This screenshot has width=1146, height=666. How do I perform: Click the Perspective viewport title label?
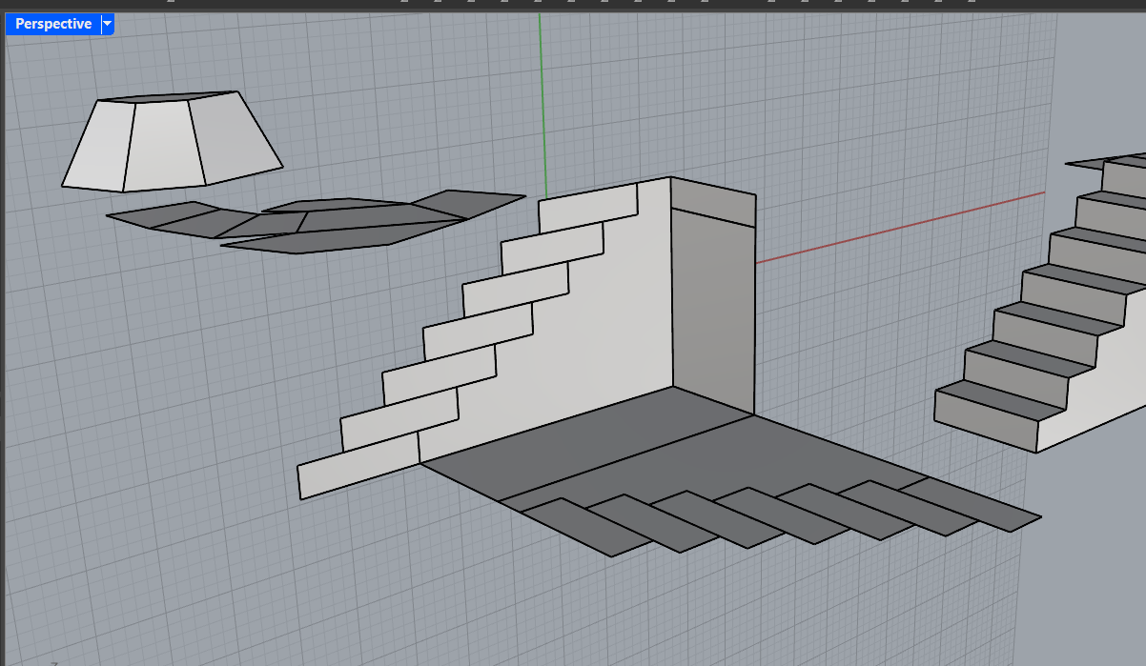[53, 24]
